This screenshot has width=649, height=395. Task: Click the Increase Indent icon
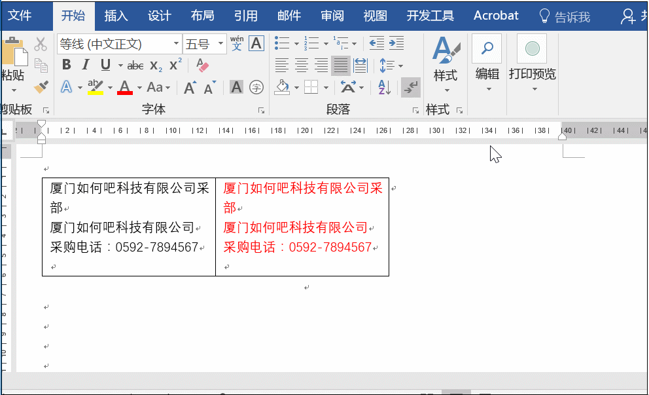click(x=396, y=44)
